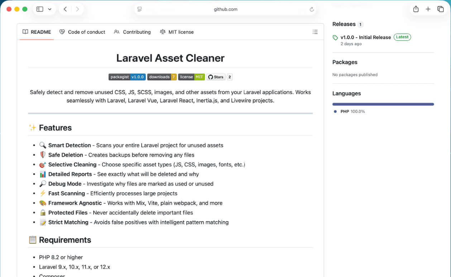Select the Contributing people icon

click(x=117, y=32)
